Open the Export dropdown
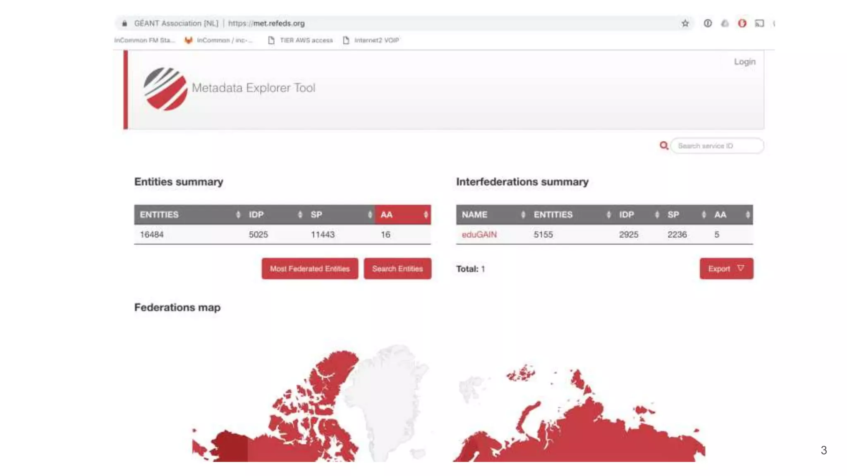This screenshot has width=847, height=476. click(x=726, y=269)
